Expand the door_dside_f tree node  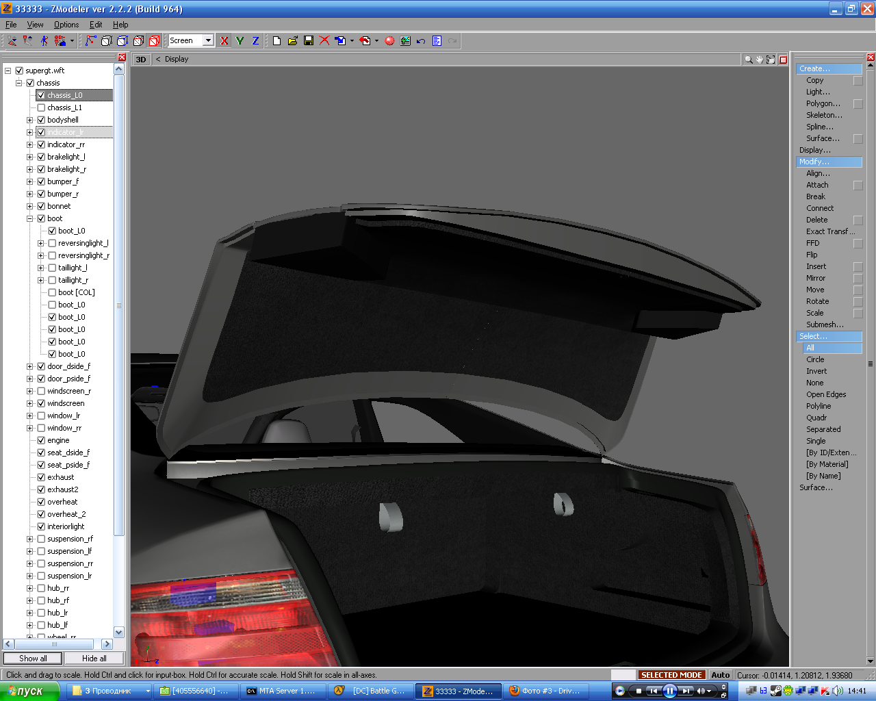(x=30, y=366)
